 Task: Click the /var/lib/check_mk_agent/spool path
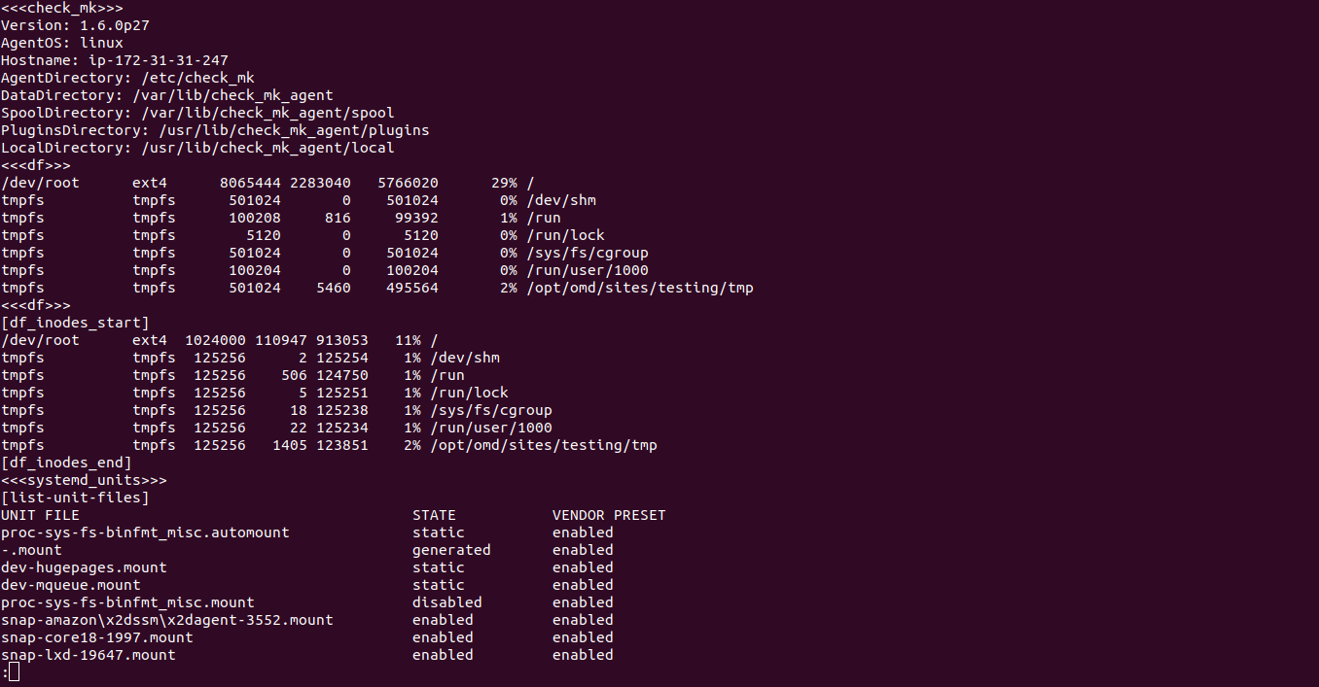click(x=267, y=113)
